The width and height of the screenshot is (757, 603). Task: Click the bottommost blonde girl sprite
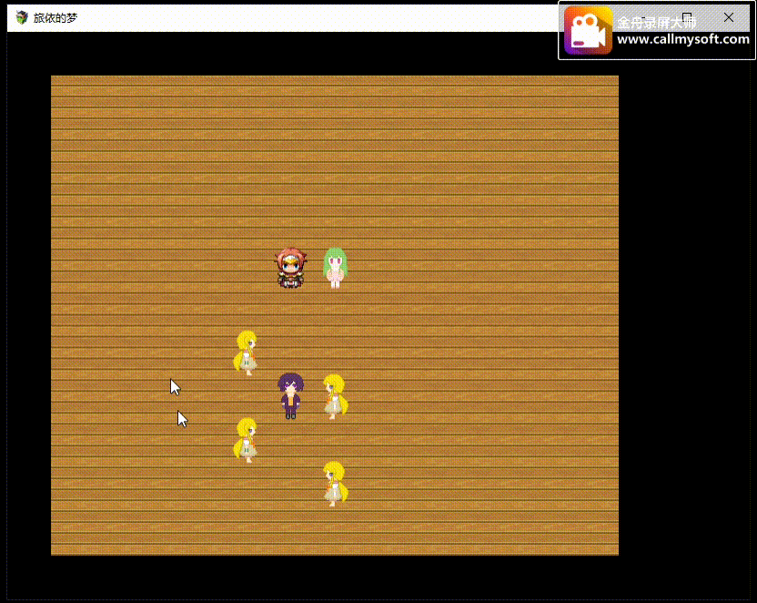(x=335, y=484)
